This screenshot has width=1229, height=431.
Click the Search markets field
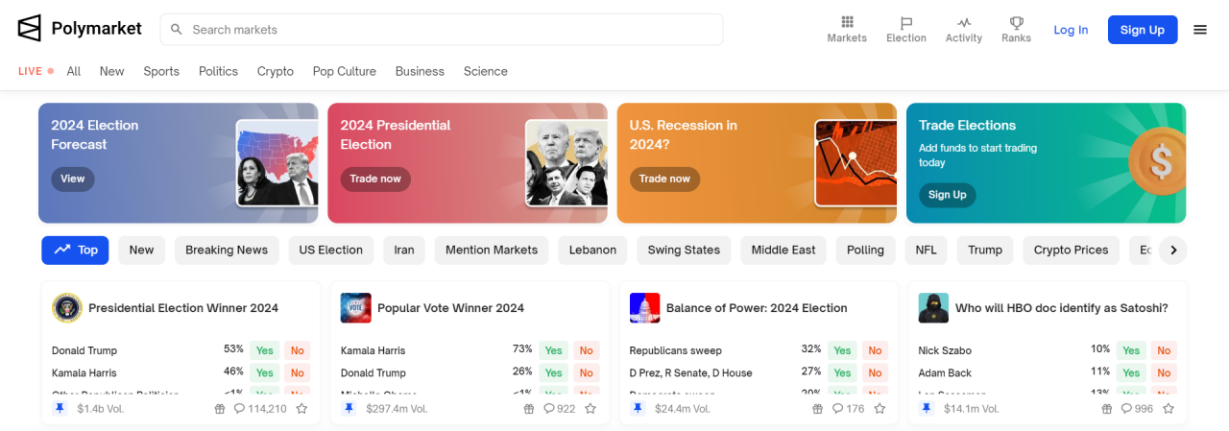pos(442,30)
